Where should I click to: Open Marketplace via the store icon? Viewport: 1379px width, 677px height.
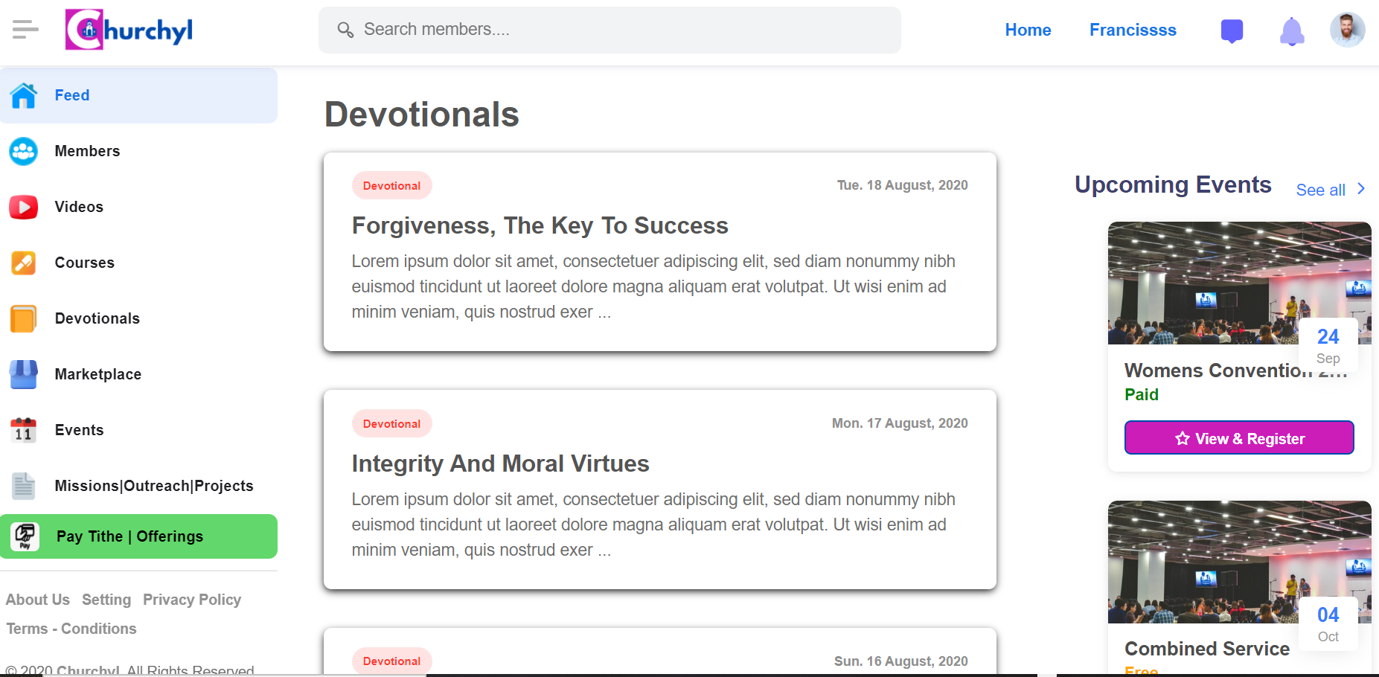point(24,374)
